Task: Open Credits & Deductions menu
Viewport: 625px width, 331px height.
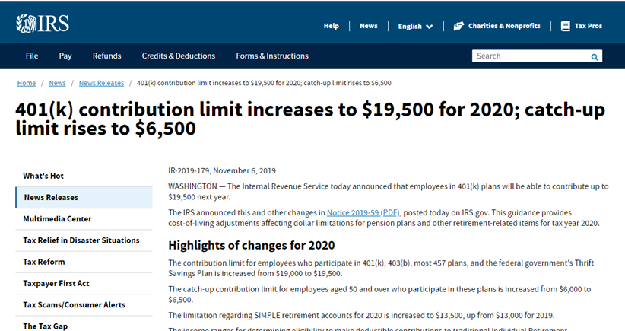Action: click(x=179, y=56)
